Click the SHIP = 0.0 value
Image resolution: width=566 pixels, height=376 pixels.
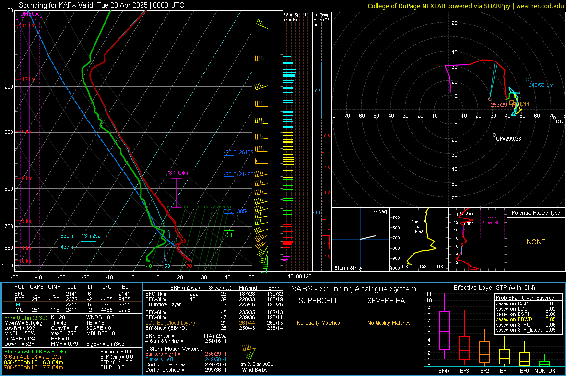pyautogui.click(x=112, y=368)
